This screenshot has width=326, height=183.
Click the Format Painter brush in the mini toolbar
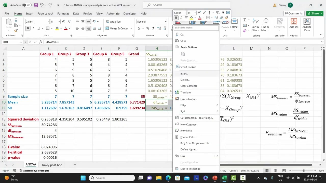tap(227, 18)
